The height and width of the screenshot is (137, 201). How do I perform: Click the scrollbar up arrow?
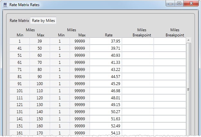[188, 40]
